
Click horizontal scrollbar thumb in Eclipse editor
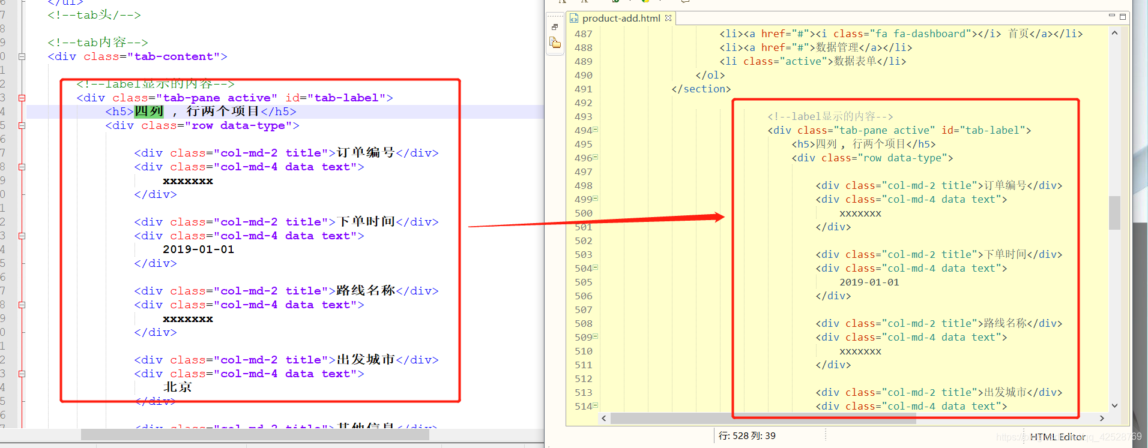point(763,418)
